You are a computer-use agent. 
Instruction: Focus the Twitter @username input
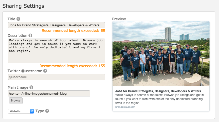coord(56,77)
